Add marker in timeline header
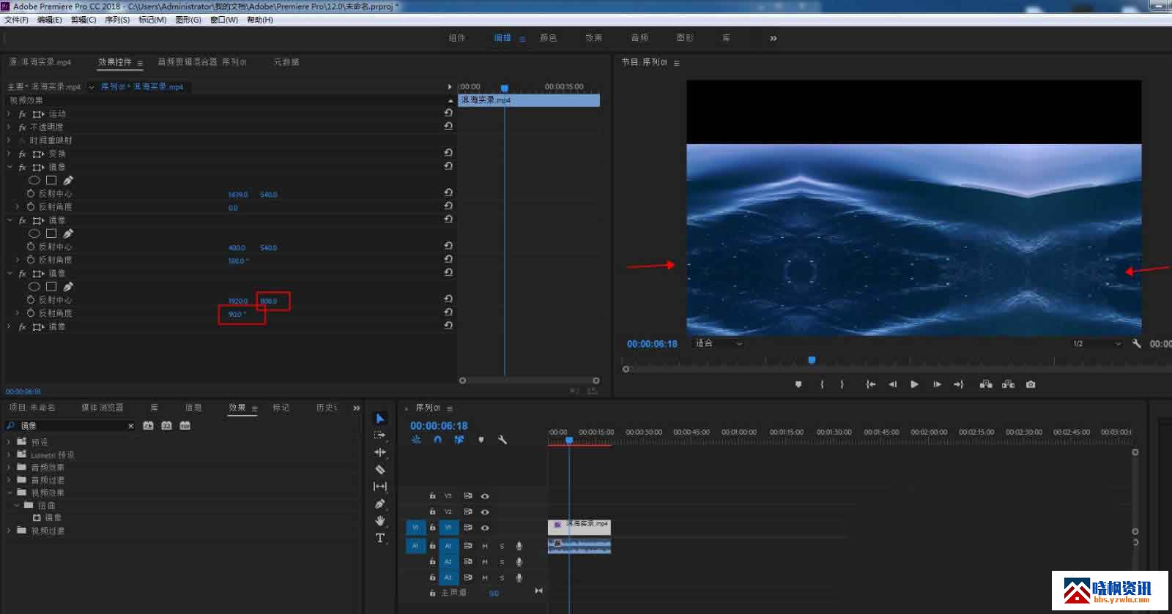 click(481, 440)
